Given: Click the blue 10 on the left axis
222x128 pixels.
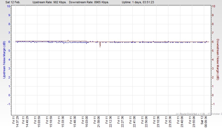Looking at the screenshot, I should coord(9,6).
